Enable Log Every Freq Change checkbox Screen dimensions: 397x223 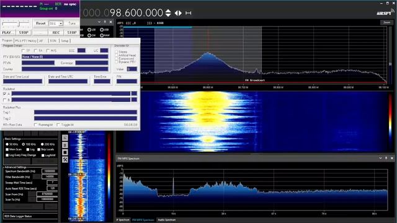[x=7, y=155]
